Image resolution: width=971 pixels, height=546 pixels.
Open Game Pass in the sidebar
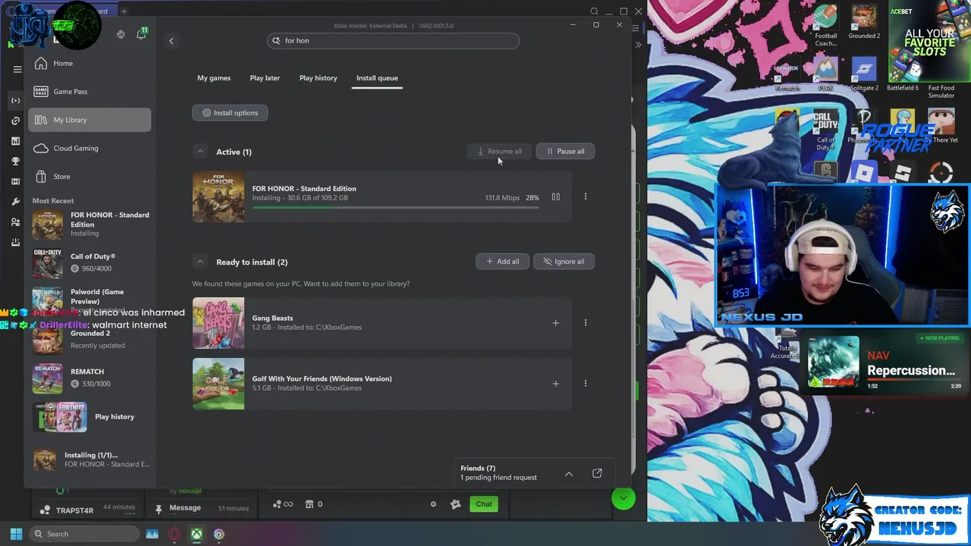[x=90, y=91]
